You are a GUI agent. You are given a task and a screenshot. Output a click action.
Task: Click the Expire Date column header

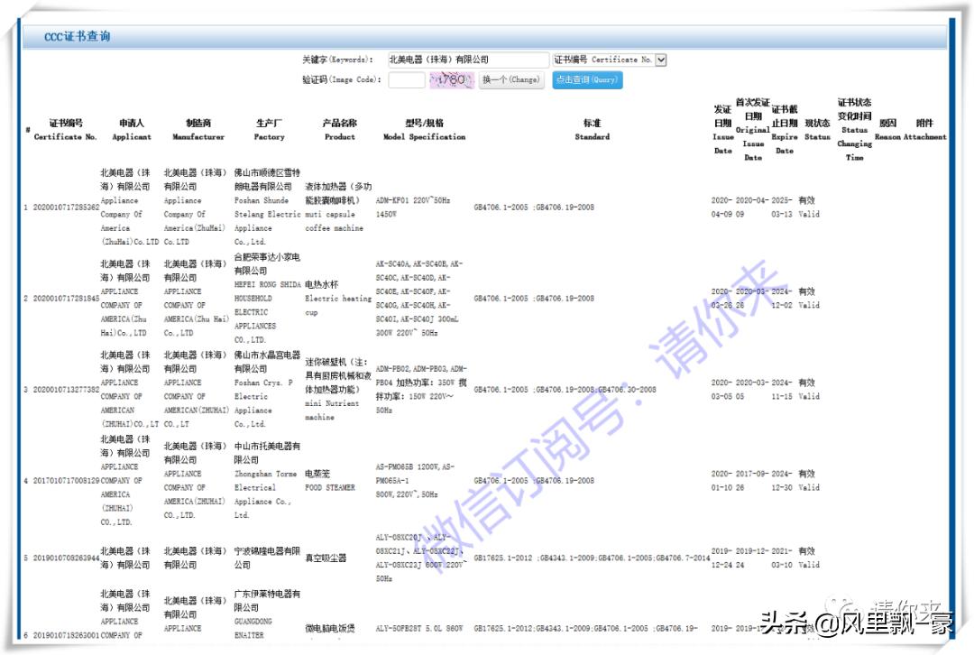[x=785, y=129]
